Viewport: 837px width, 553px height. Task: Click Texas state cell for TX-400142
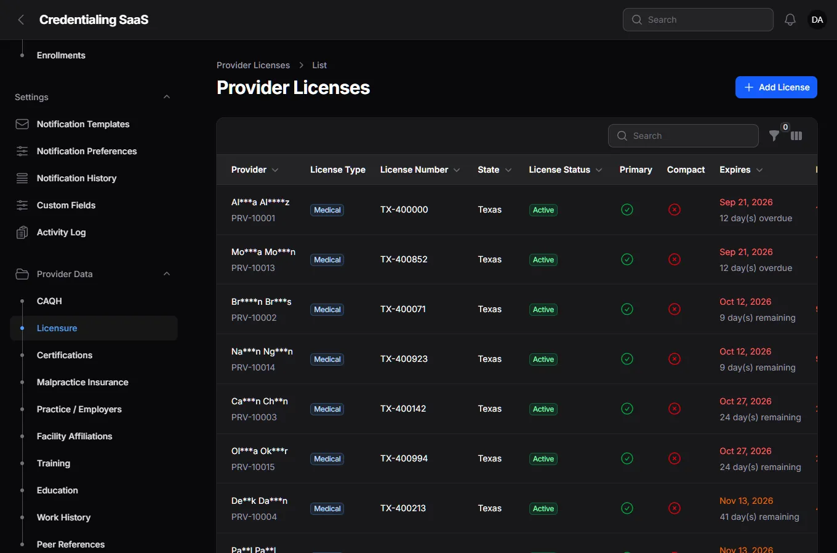point(490,409)
